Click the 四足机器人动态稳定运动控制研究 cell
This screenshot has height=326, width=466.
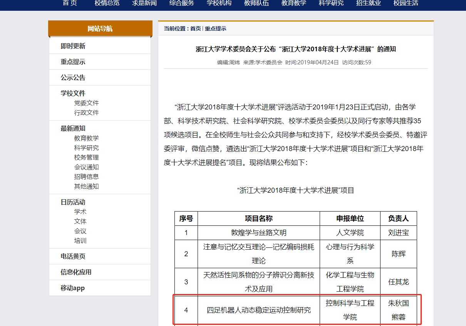(259, 310)
